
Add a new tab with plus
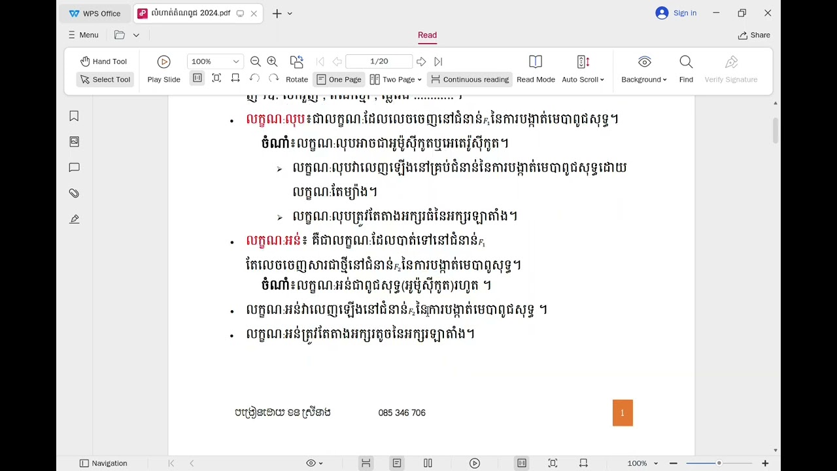pos(277,13)
